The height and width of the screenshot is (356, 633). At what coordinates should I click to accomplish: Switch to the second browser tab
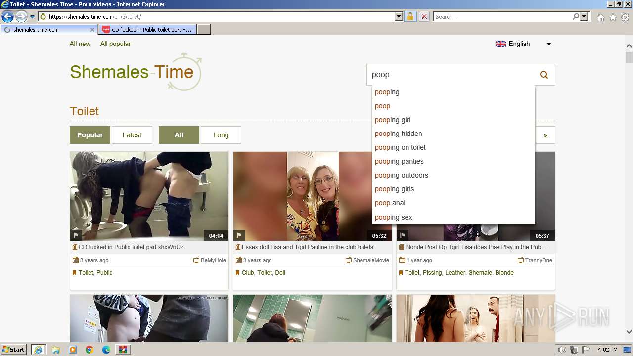[147, 30]
